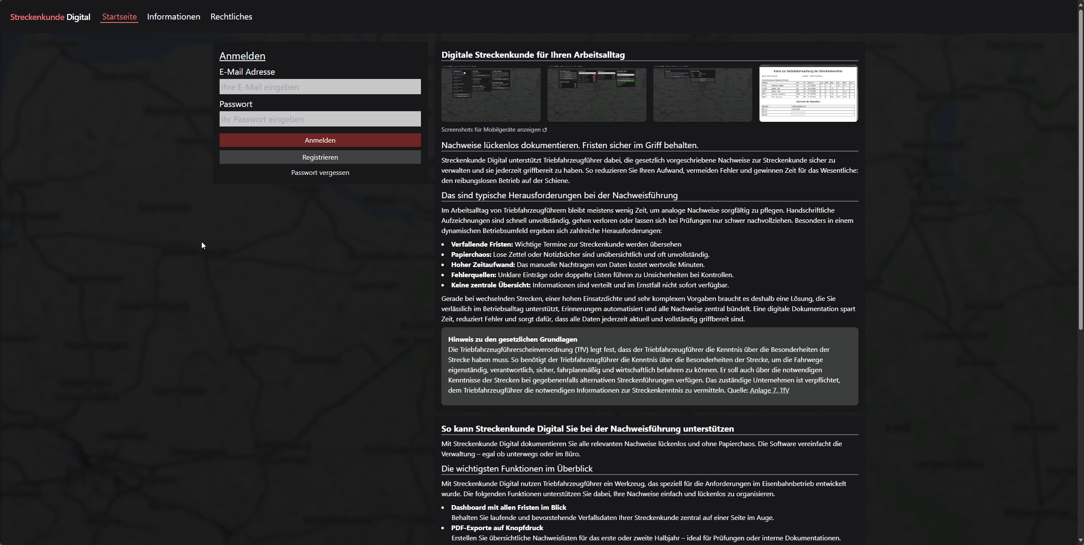
Task: Open the white PDF export thumbnail
Action: (x=808, y=93)
